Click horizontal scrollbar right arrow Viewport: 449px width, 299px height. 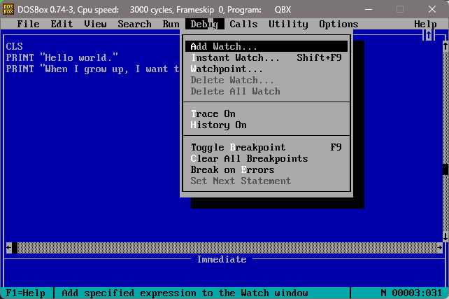pyautogui.click(x=439, y=248)
